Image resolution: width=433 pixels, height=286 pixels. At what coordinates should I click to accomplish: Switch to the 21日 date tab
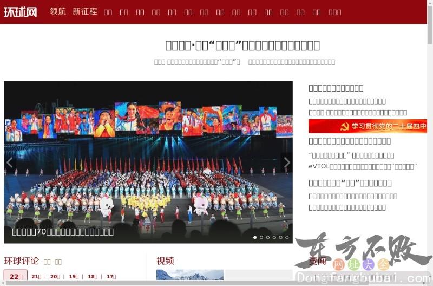click(x=36, y=277)
